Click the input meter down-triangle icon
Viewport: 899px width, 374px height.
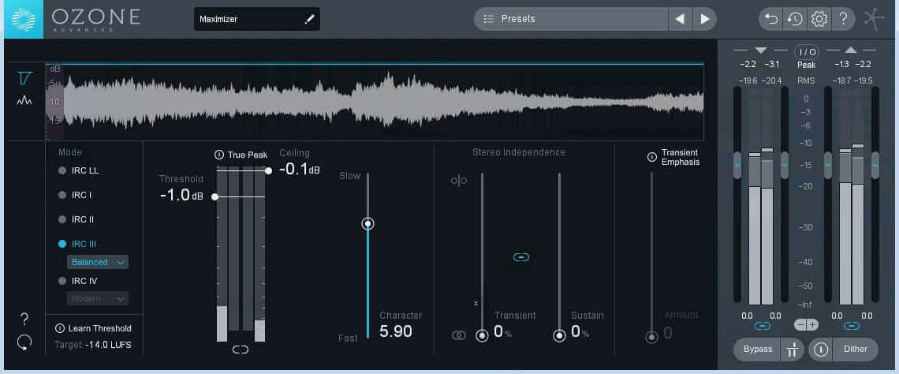point(761,50)
